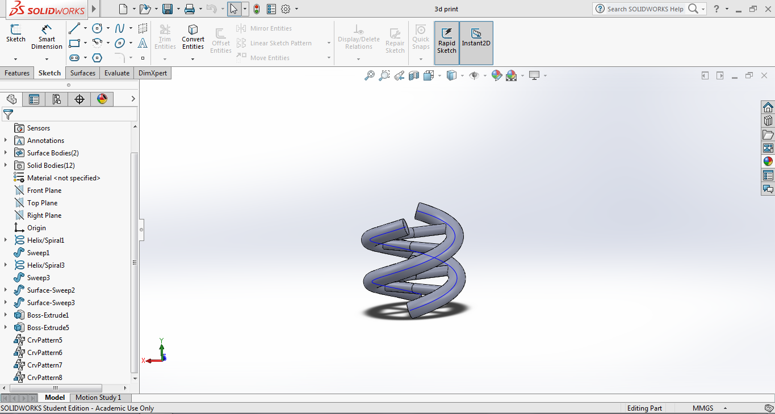The image size is (775, 414).
Task: Open the File Explorer task pane icon
Action: [x=768, y=134]
